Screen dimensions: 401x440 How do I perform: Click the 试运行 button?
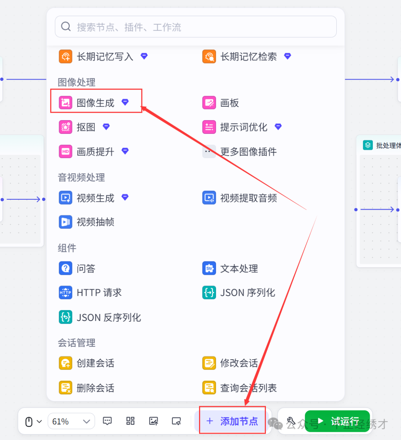338,421
